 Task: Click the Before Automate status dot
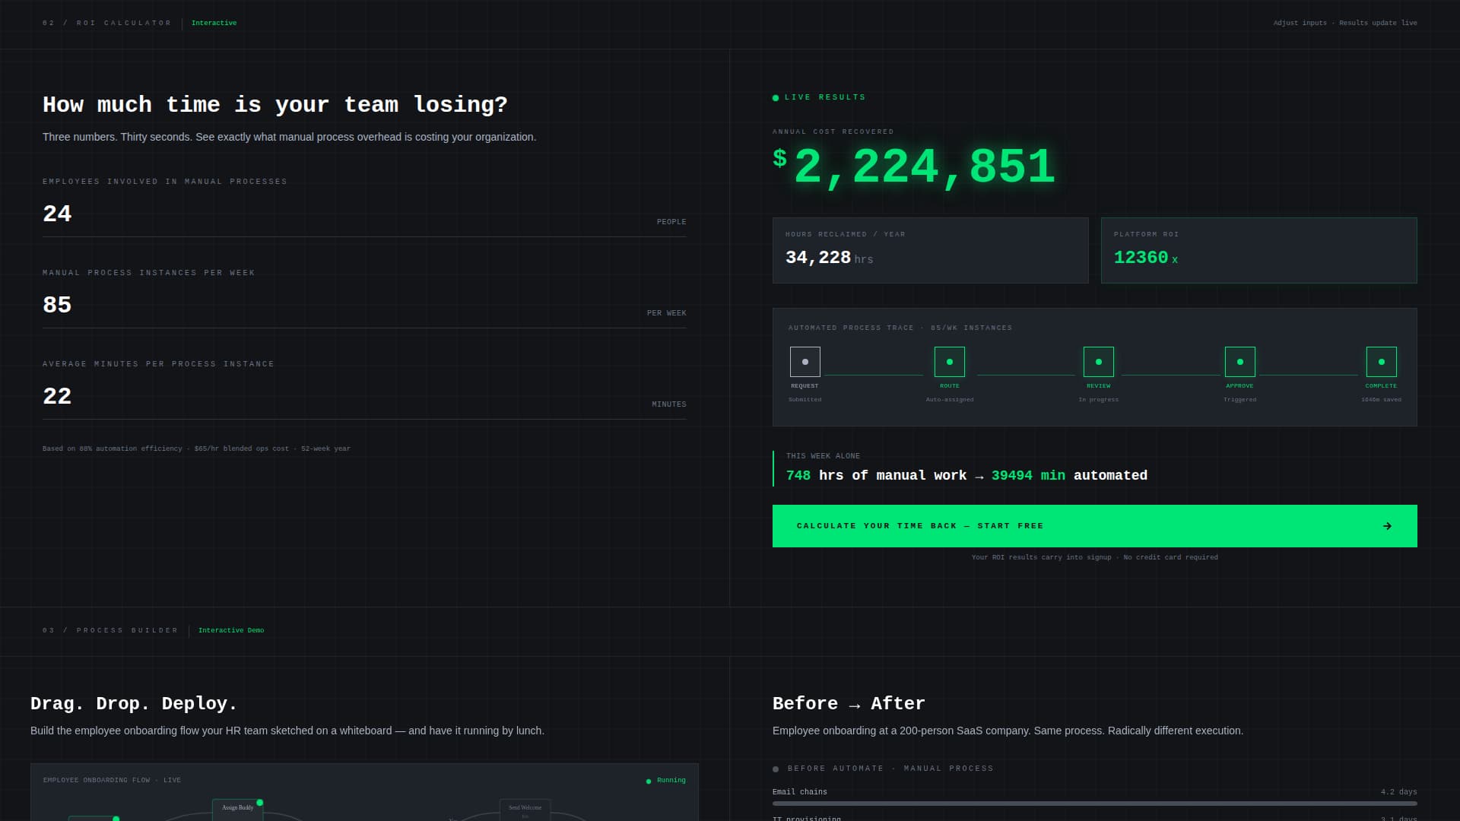tap(775, 769)
